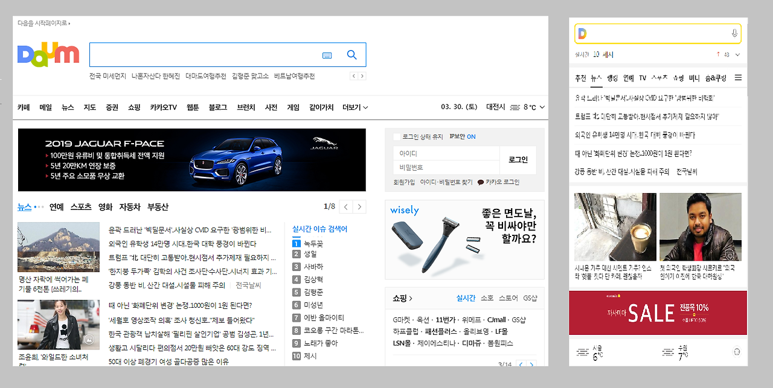Click the 아이디 input field

tap(447, 153)
